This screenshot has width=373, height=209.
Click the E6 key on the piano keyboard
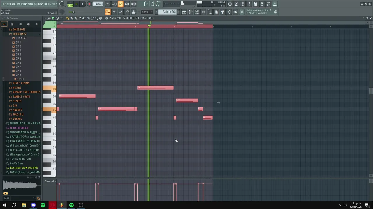[50, 89]
